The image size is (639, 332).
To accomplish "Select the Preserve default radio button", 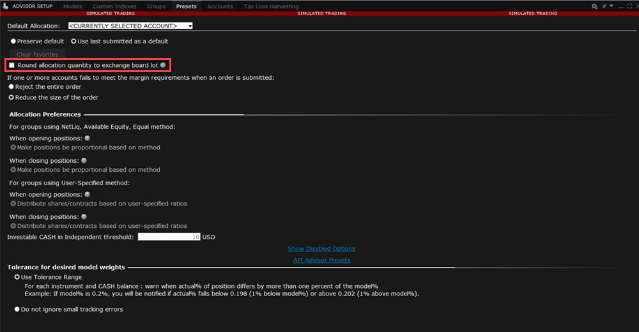I will coord(12,41).
